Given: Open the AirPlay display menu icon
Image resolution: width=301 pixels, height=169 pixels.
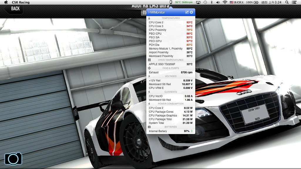Looking at the screenshot, I should pyautogui.click(x=198, y=2).
